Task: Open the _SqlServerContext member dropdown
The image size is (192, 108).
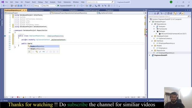Action: (121, 13)
